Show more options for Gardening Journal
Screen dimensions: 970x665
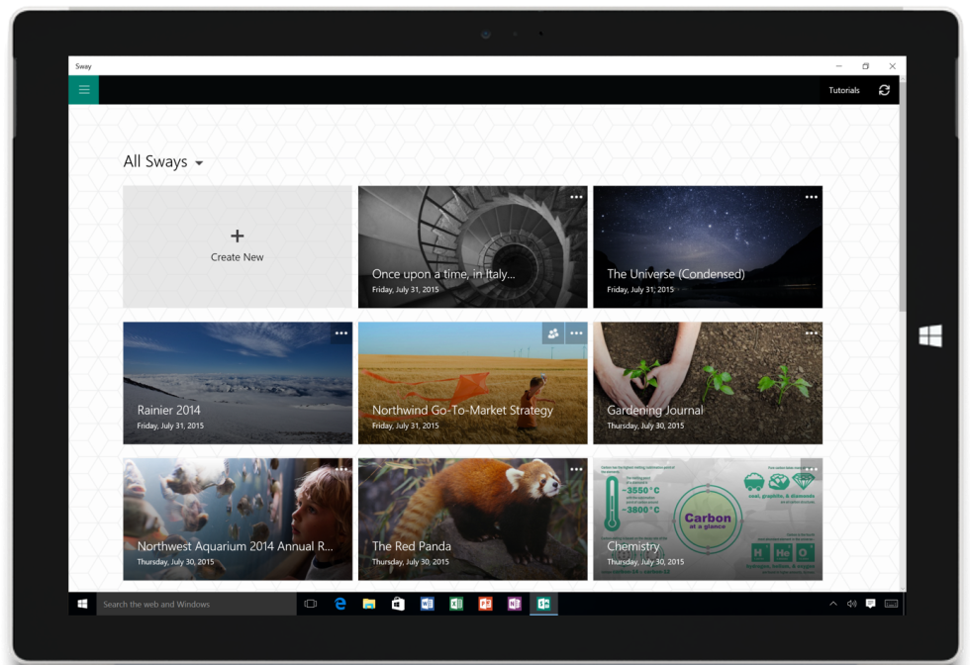click(x=811, y=333)
